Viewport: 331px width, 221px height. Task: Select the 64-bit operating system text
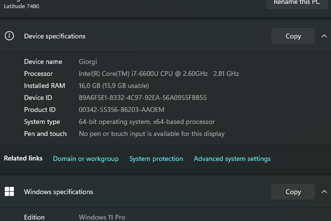pyautogui.click(x=147, y=122)
